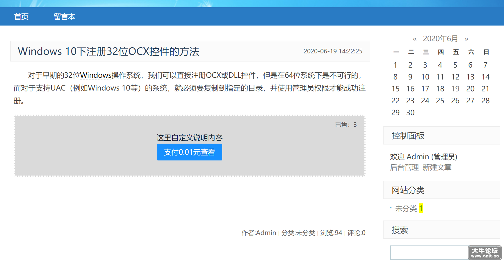Image resolution: width=504 pixels, height=262 pixels.
Task: Select day 1 in the calendar
Action: coord(395,65)
